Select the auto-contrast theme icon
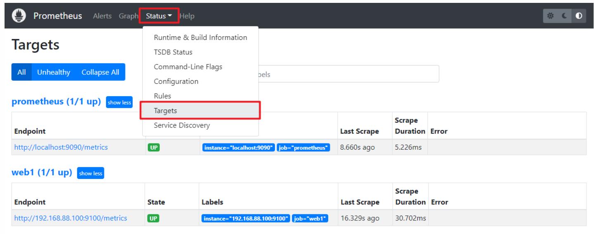This screenshot has width=594, height=234. coord(578,16)
